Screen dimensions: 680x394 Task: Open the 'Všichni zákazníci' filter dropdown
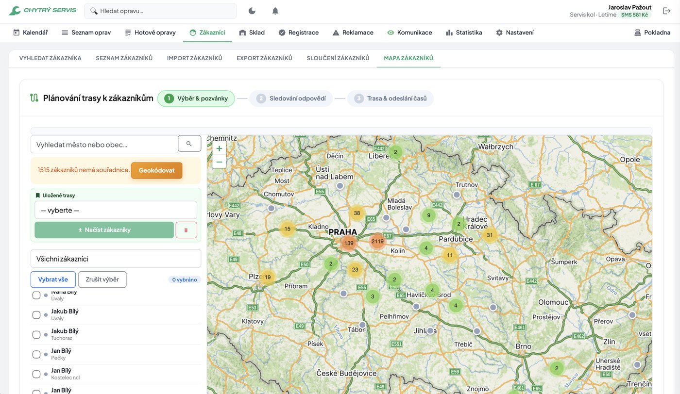[116, 259]
